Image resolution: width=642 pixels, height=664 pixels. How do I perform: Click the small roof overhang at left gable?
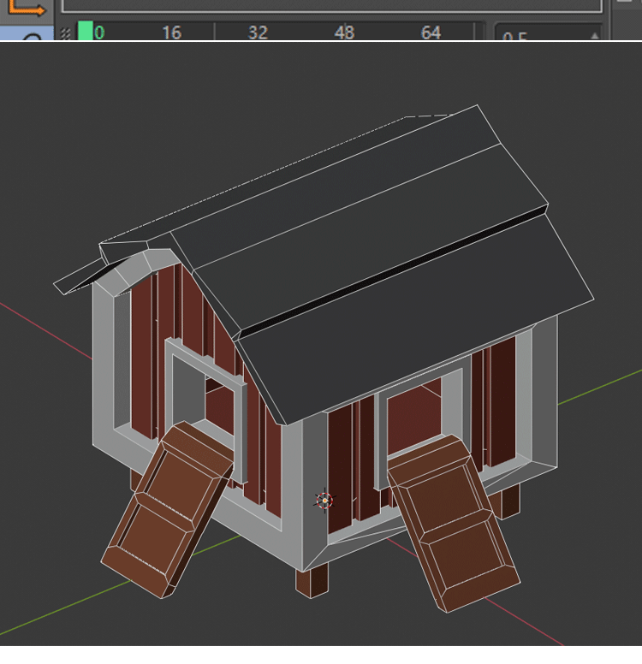(79, 278)
